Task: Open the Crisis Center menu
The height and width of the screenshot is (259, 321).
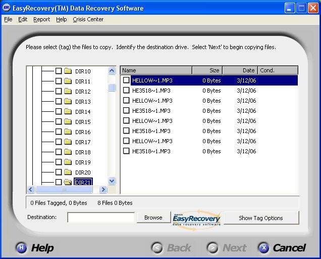Action: click(88, 19)
